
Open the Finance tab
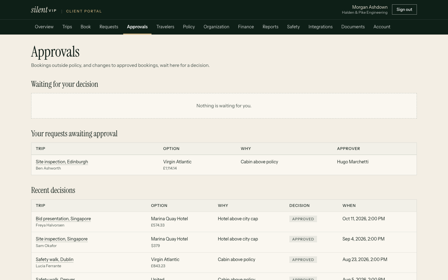(x=246, y=27)
